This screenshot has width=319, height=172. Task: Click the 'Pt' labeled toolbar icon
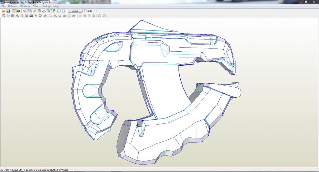60,16
